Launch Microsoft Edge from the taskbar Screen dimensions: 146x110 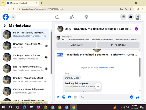tap(25, 107)
